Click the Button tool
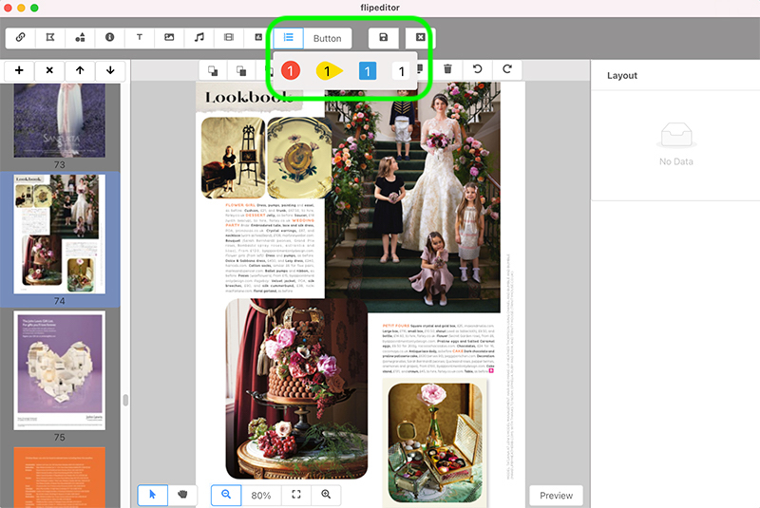This screenshot has height=508, width=760. [x=327, y=38]
